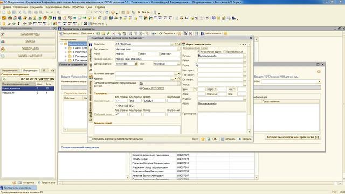
Task: Click the magnifier in the Родитель field
Action: [178, 44]
